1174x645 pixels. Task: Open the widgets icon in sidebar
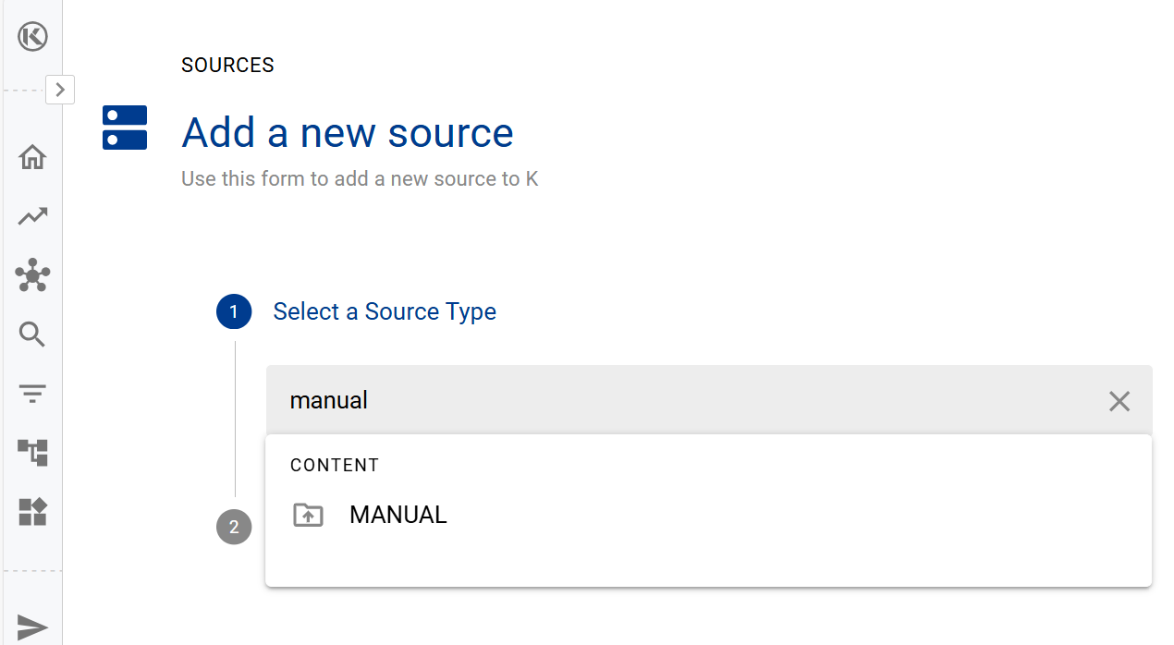(32, 512)
